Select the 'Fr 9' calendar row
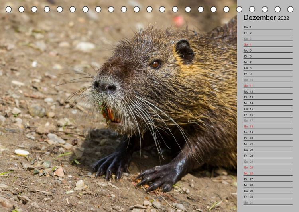 click(268, 74)
